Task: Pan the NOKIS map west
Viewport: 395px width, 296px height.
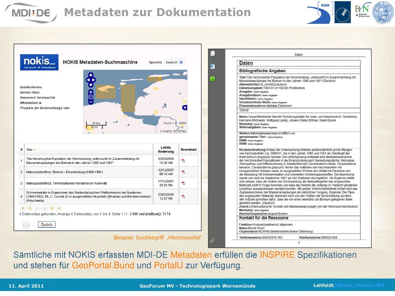Action: [88, 80]
